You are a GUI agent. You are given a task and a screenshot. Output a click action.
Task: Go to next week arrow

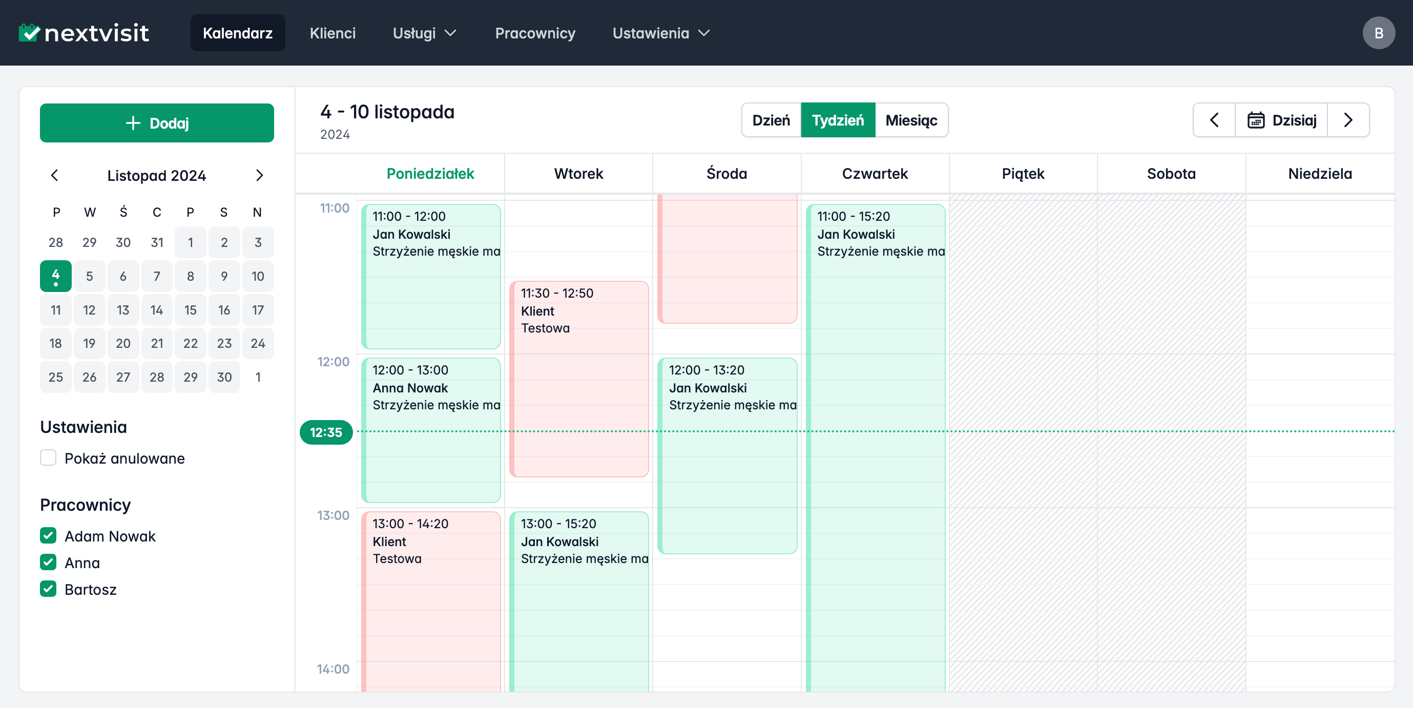click(1348, 120)
